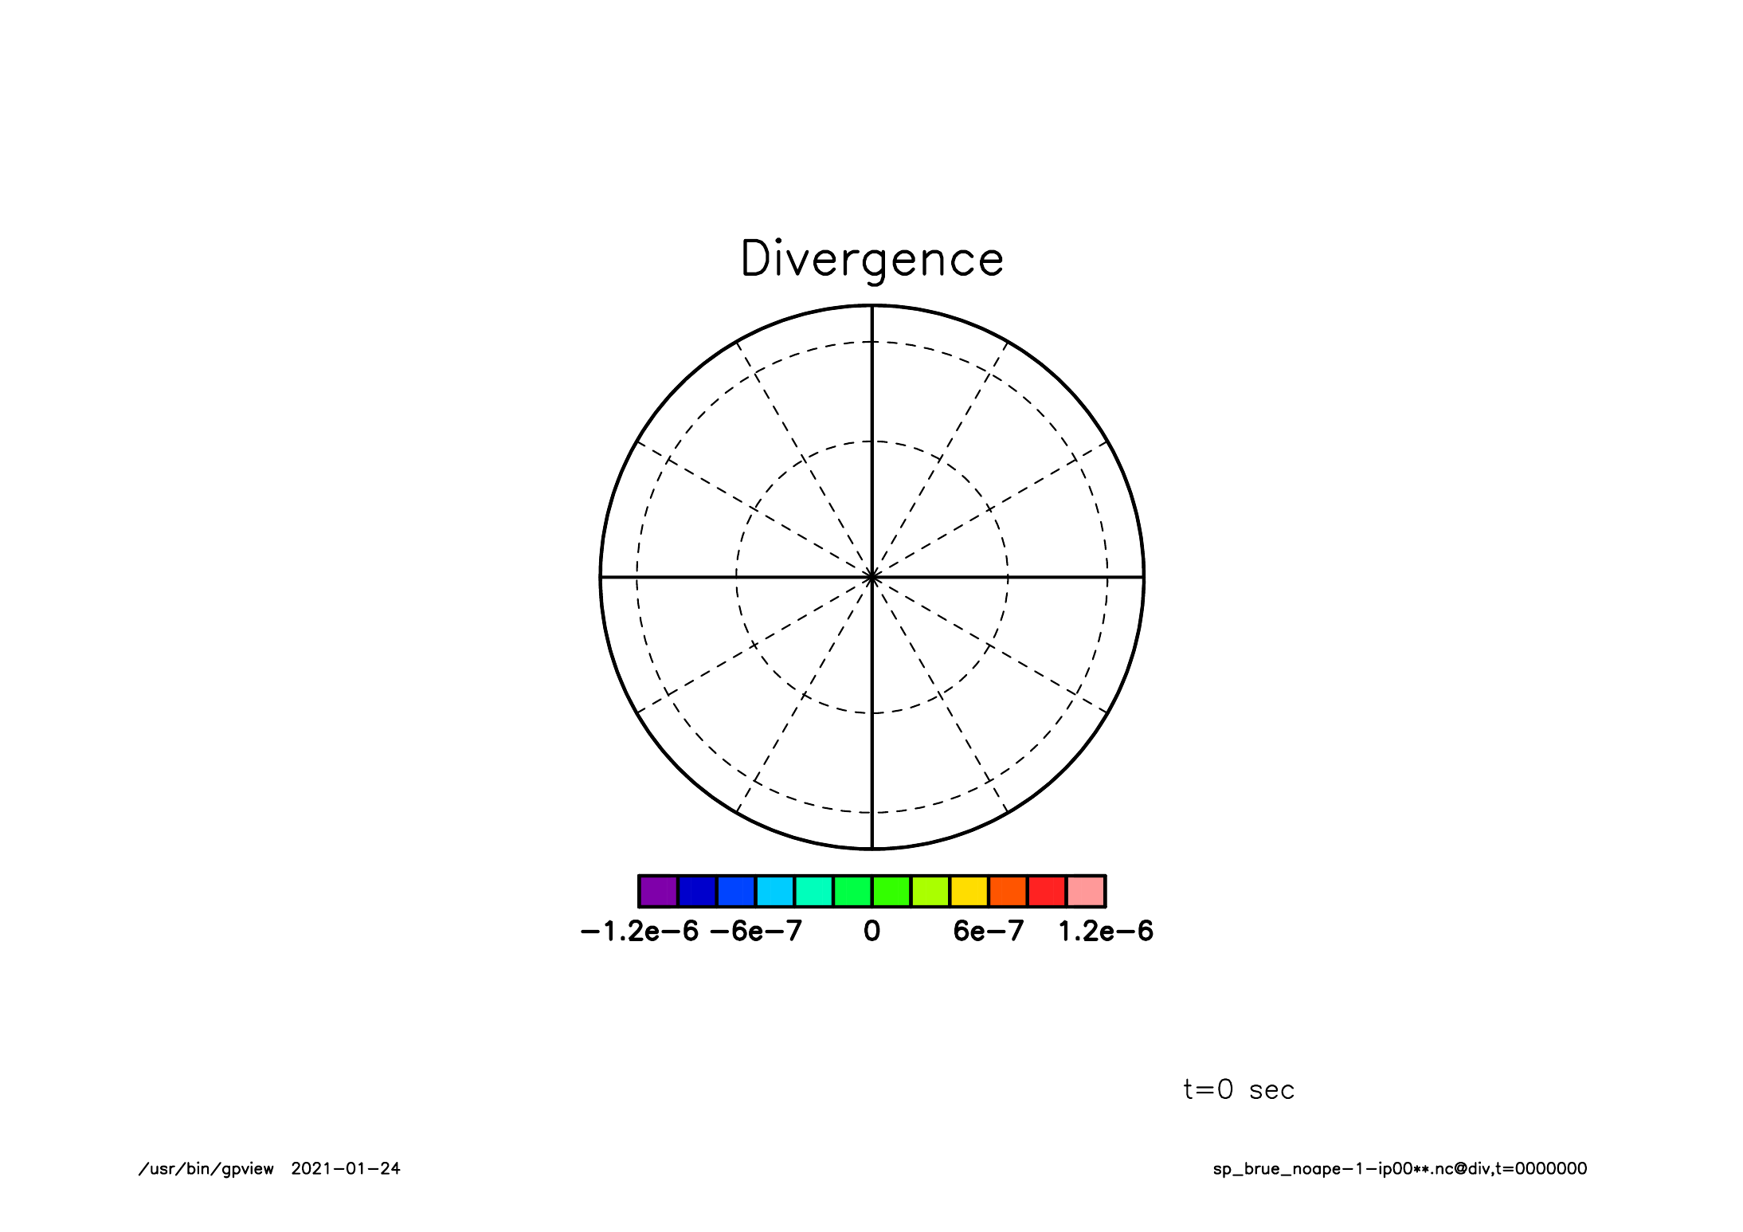Pick the yellow-green colorbar swatch
The height and width of the screenshot is (1232, 1743).
tap(930, 891)
